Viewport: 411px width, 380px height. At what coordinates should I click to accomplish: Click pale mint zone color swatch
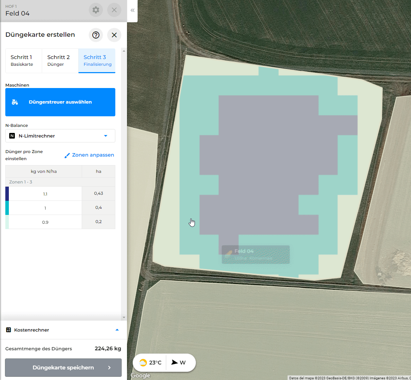coord(7,222)
